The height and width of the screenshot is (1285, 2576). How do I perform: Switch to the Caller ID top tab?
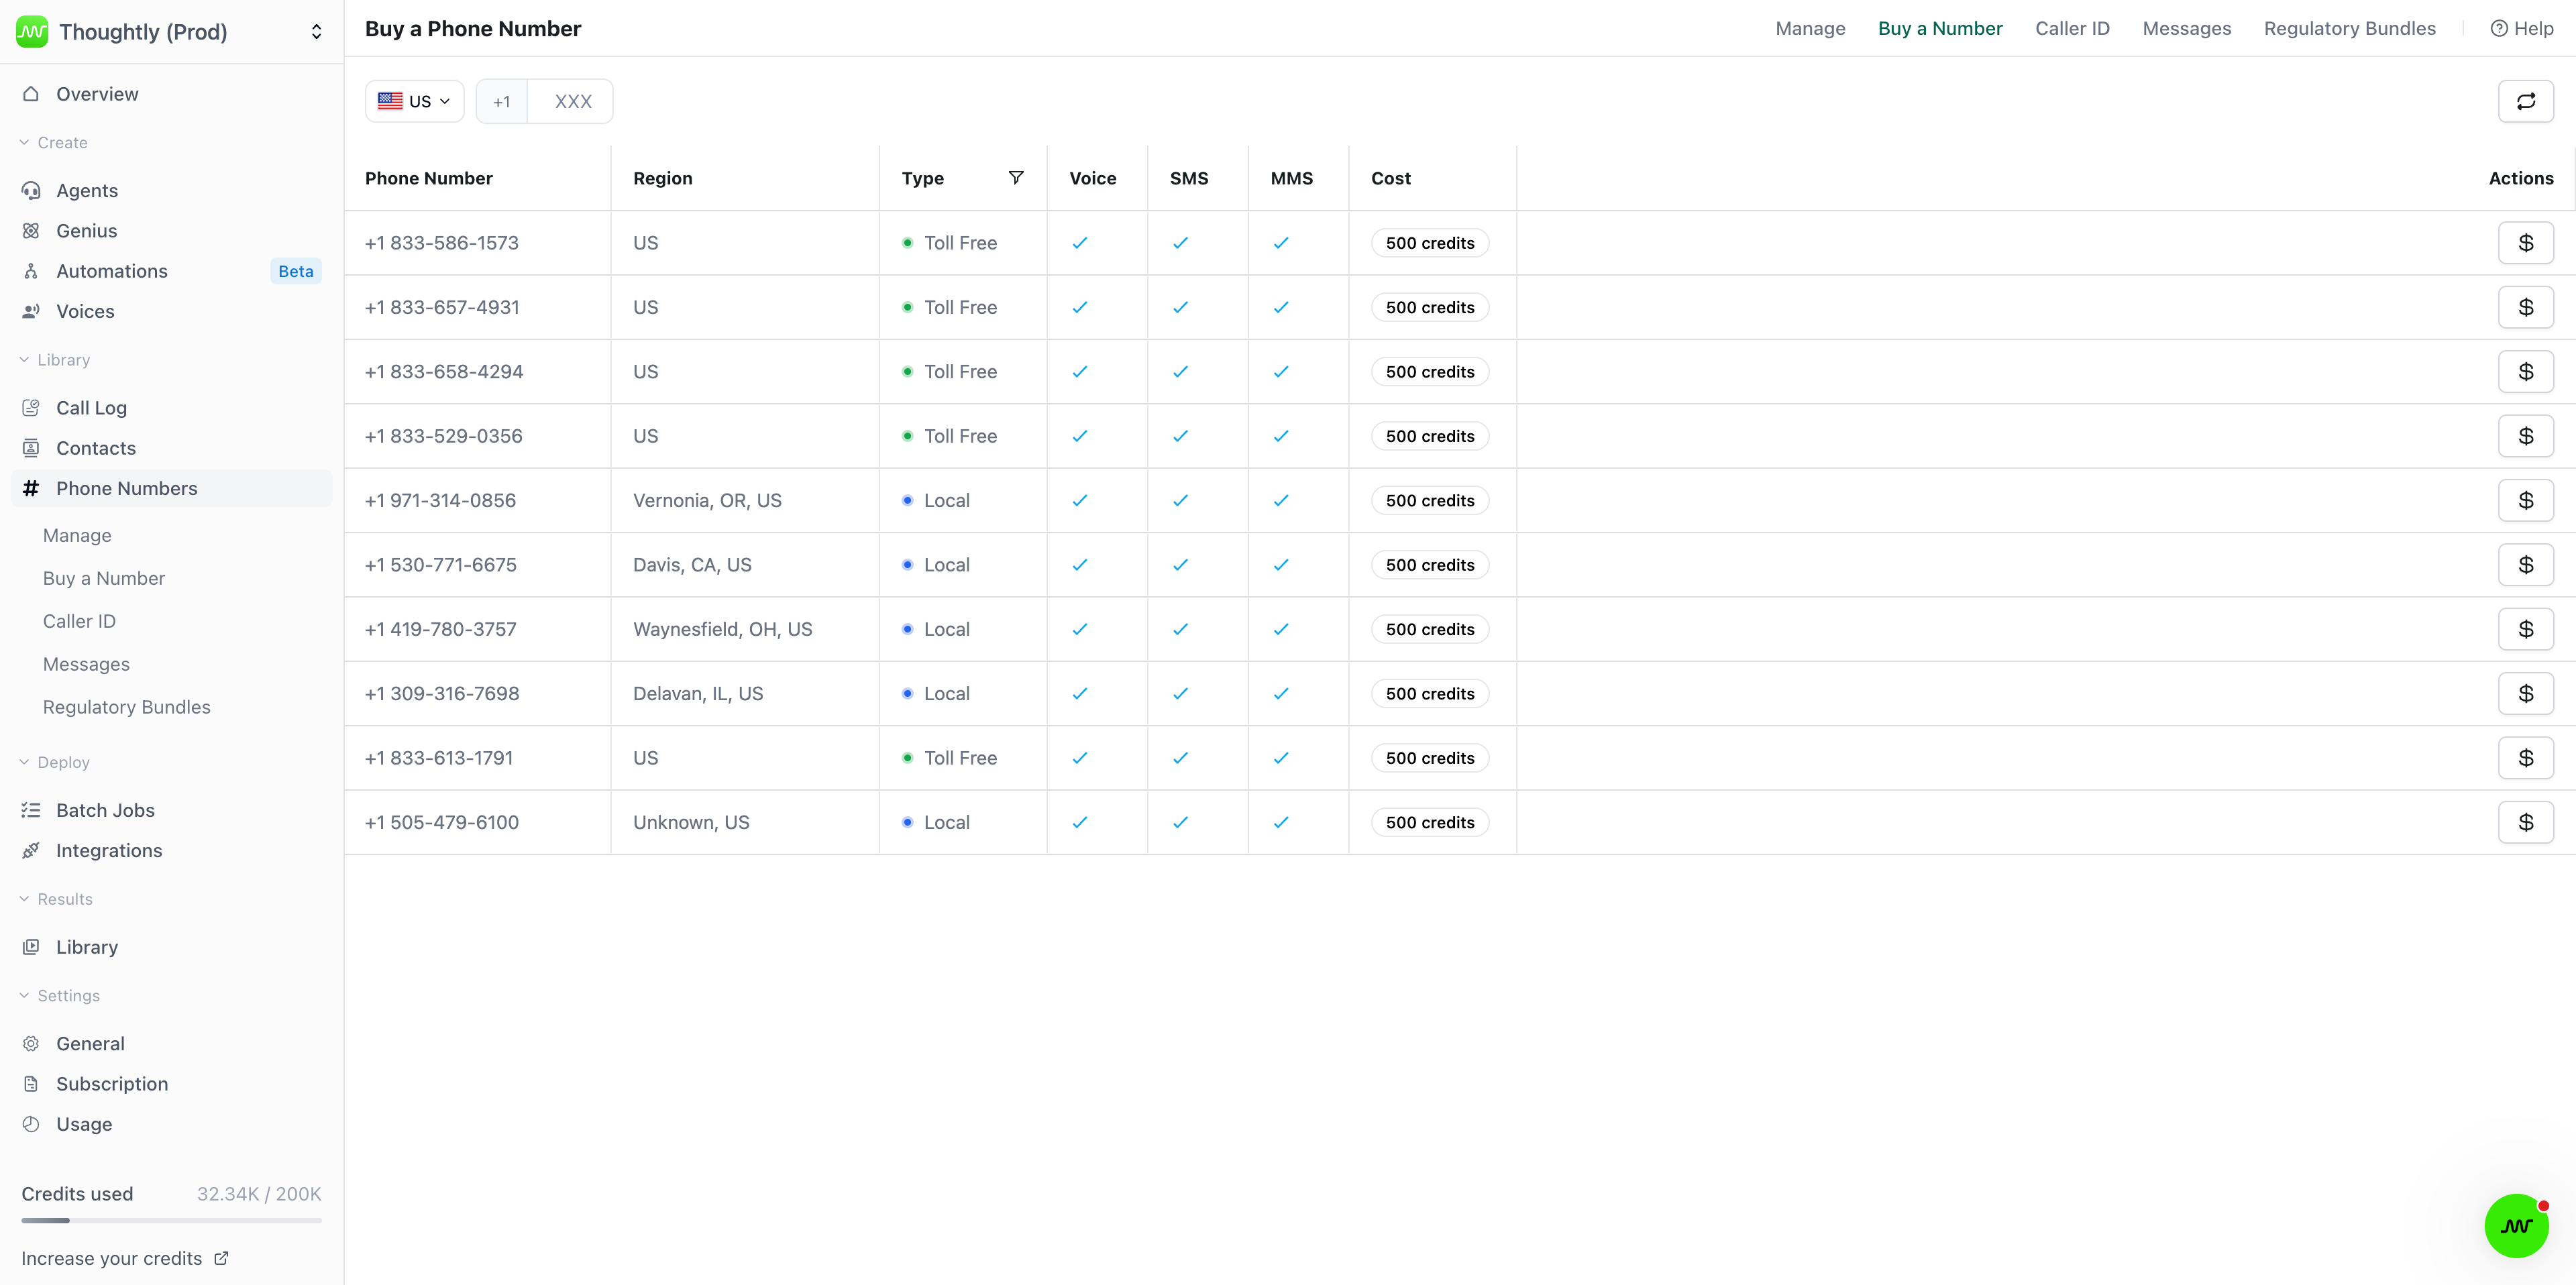click(2072, 28)
